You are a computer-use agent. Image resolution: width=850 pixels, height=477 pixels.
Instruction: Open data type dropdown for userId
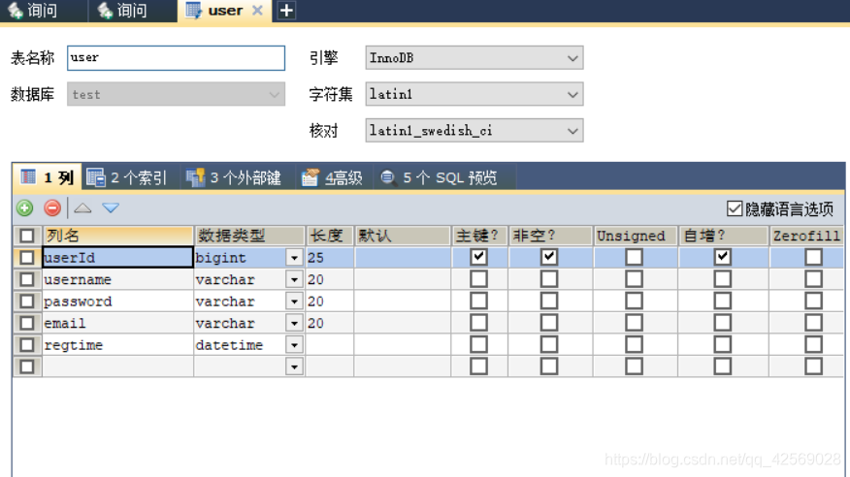[x=294, y=258]
